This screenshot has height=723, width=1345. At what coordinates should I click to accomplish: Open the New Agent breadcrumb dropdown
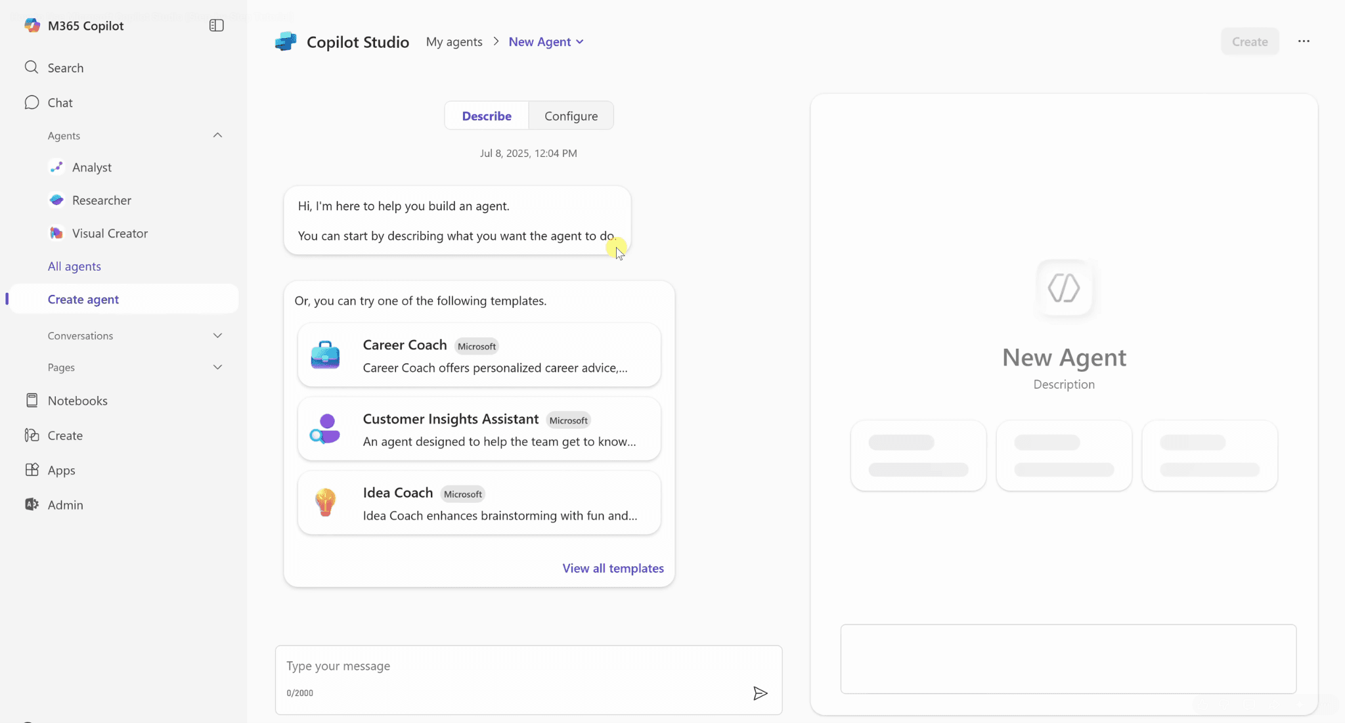pos(546,41)
